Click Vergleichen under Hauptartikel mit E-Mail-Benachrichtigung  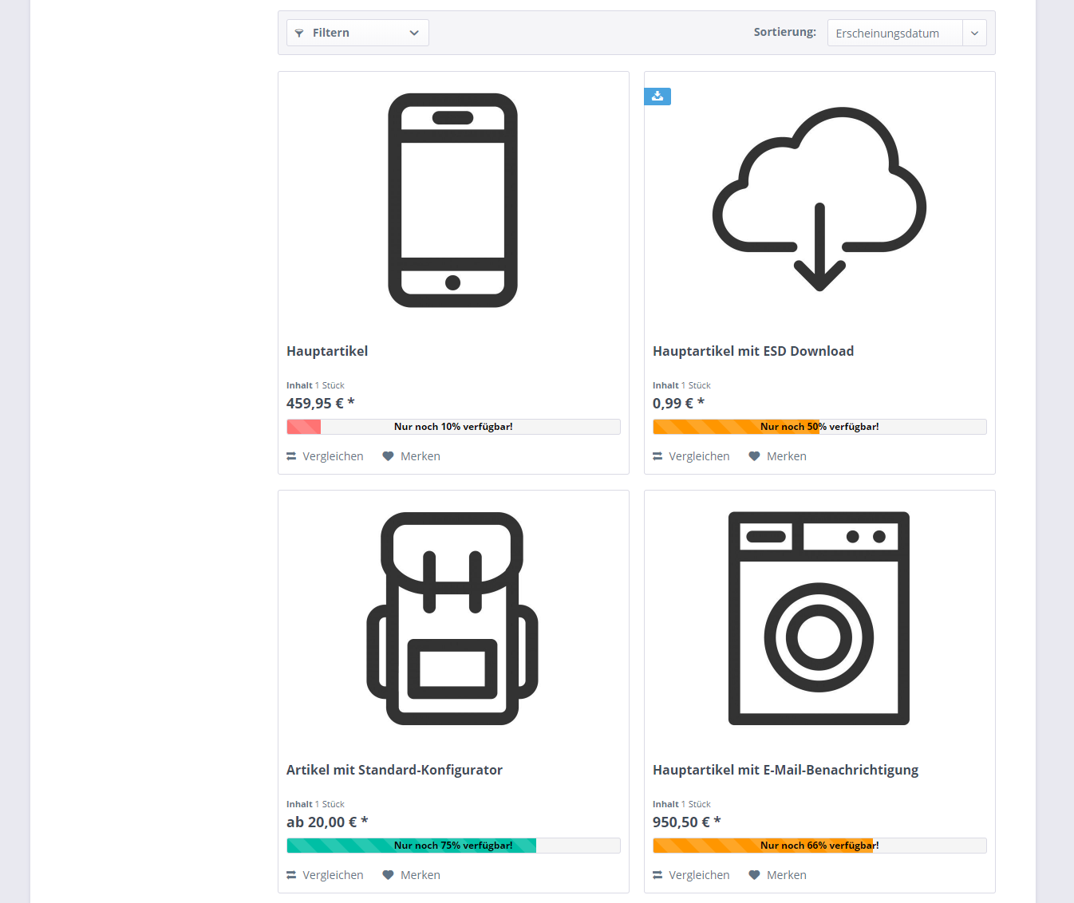click(x=691, y=875)
